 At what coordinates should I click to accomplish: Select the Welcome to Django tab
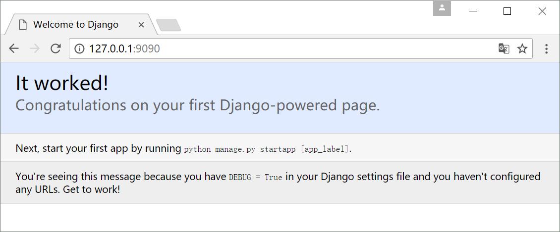pos(76,25)
